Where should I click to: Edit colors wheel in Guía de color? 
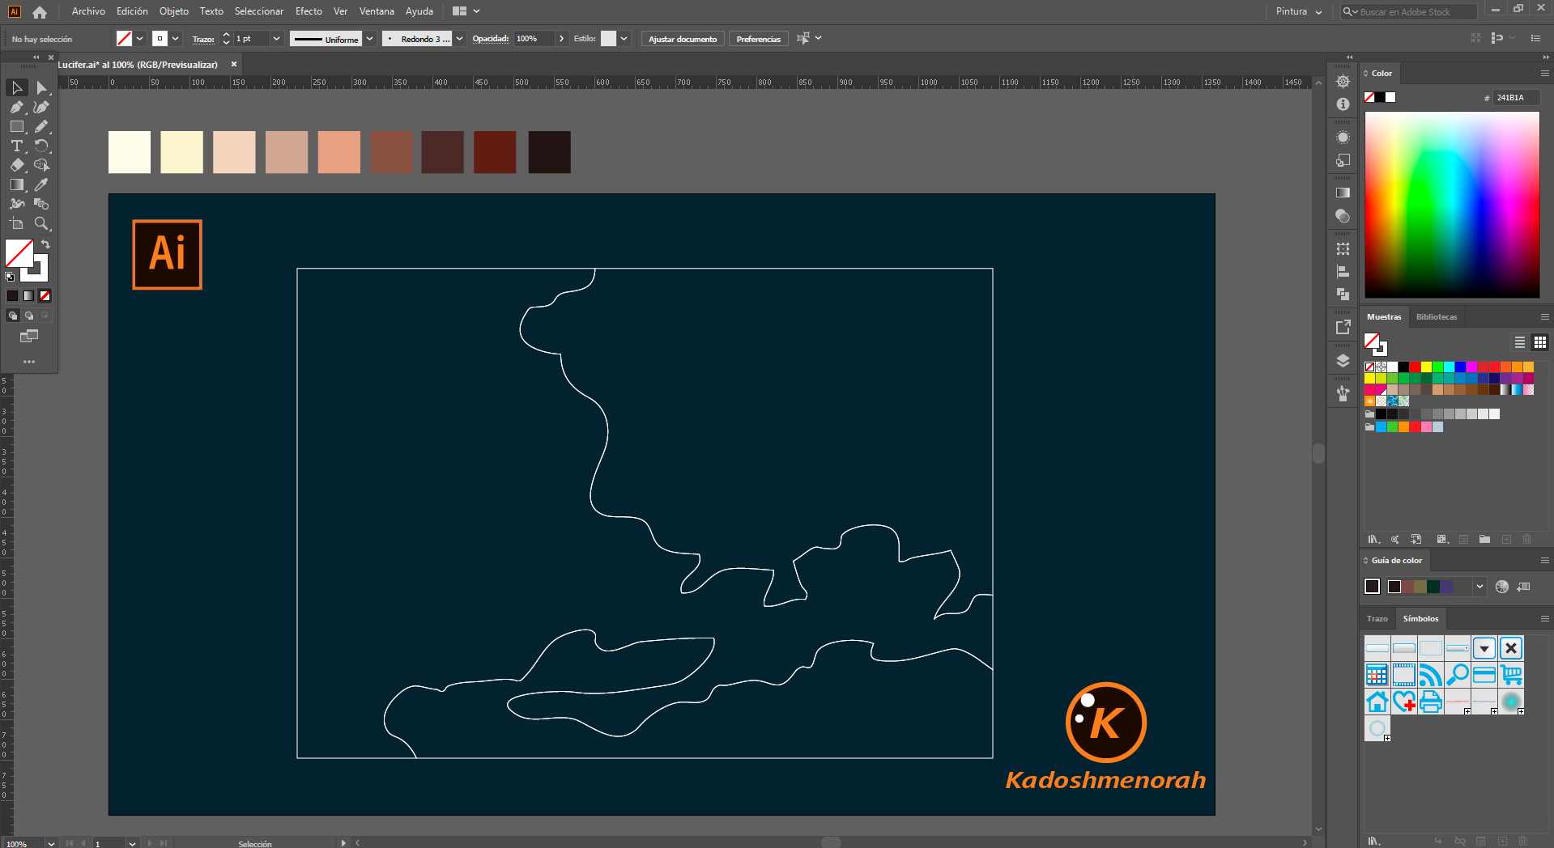click(x=1502, y=587)
